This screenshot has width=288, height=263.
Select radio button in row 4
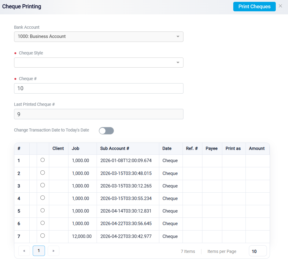[x=42, y=198]
